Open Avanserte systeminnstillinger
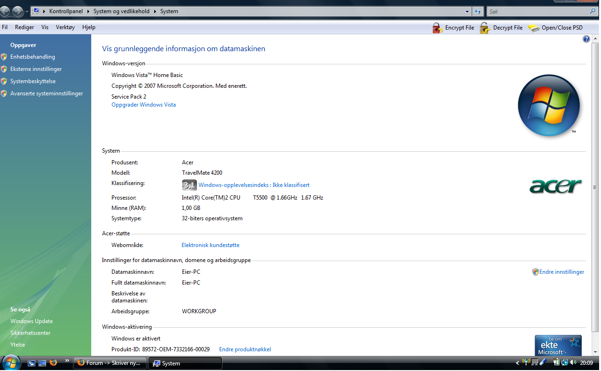The height and width of the screenshot is (371, 601). [x=47, y=93]
